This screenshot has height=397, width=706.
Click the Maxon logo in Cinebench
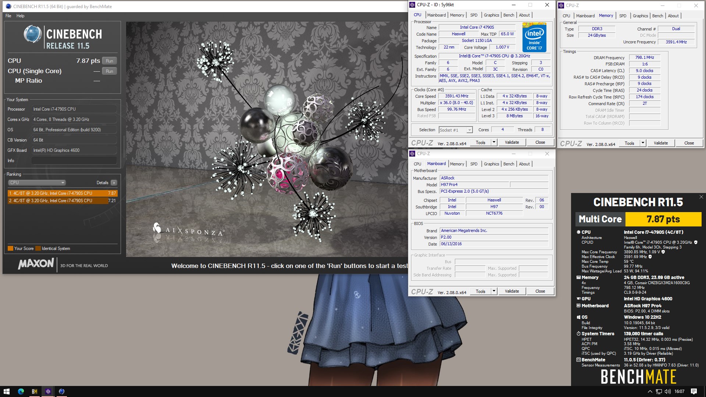(36, 264)
